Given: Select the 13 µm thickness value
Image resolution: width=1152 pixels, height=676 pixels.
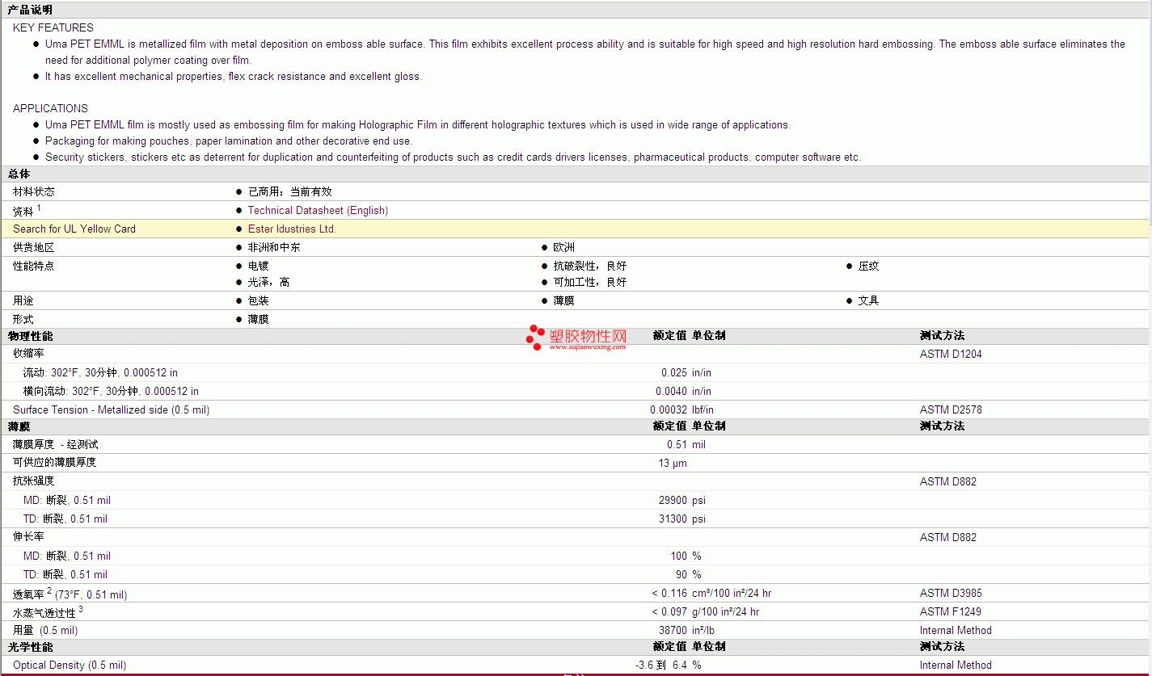Looking at the screenshot, I should [673, 463].
